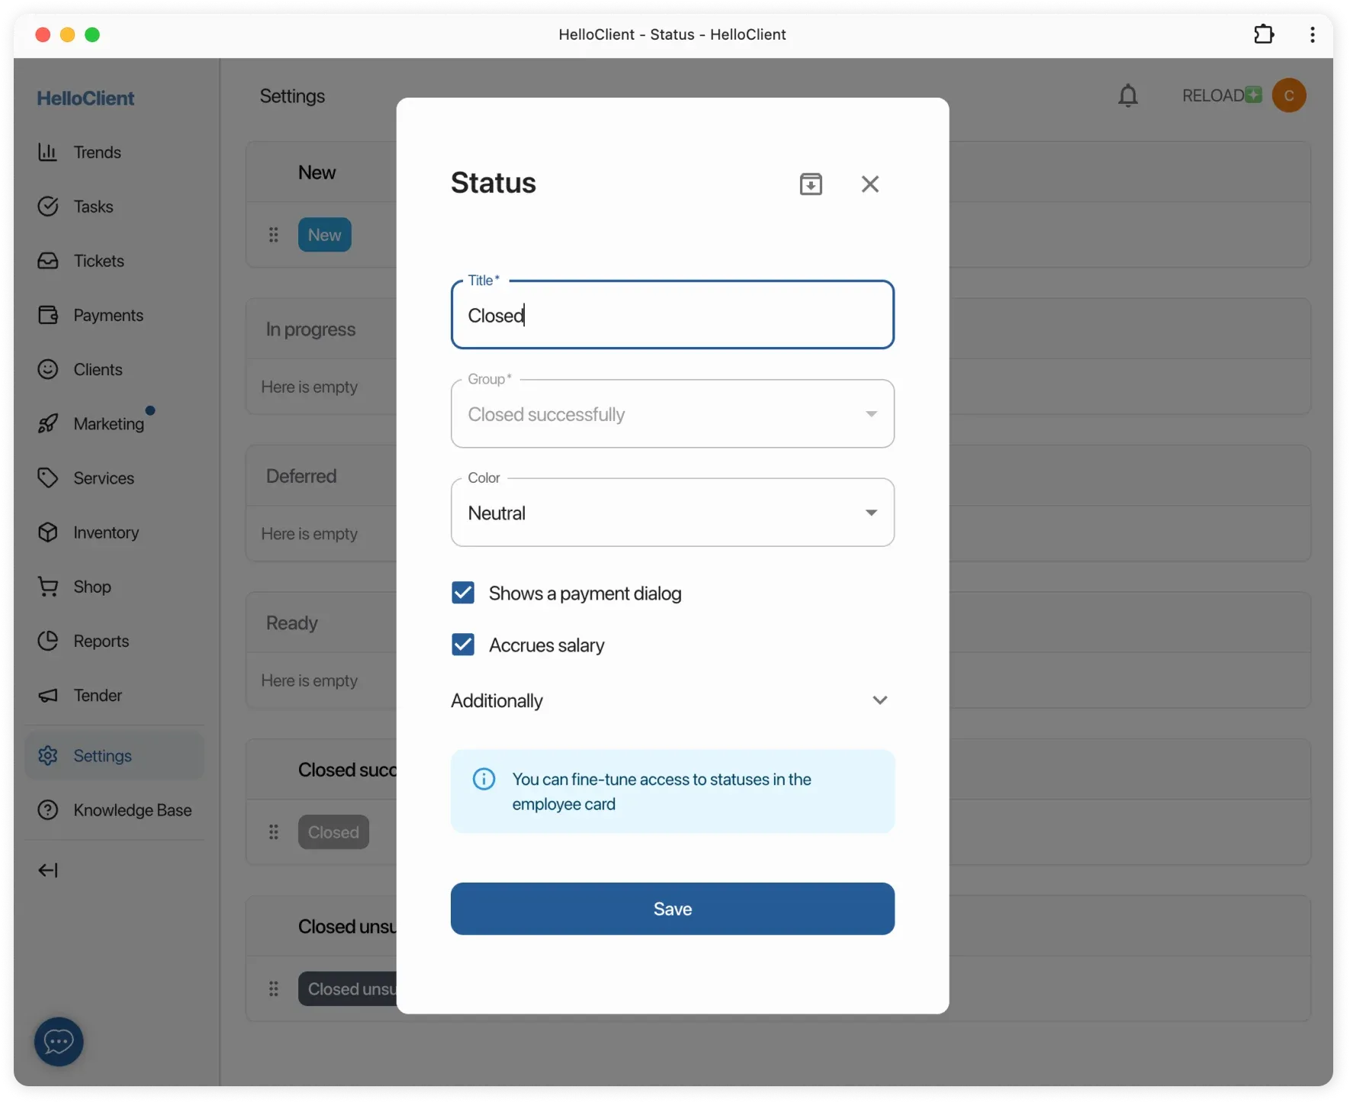
Task: Open the Shop section
Action: pos(93,587)
